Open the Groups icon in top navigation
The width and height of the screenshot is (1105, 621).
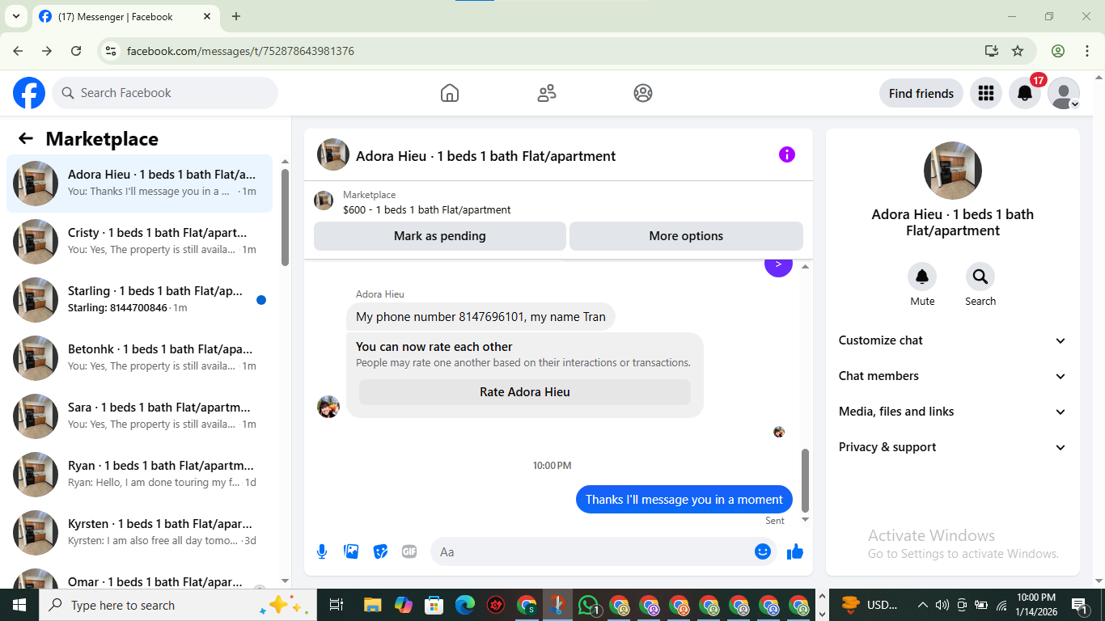click(643, 93)
